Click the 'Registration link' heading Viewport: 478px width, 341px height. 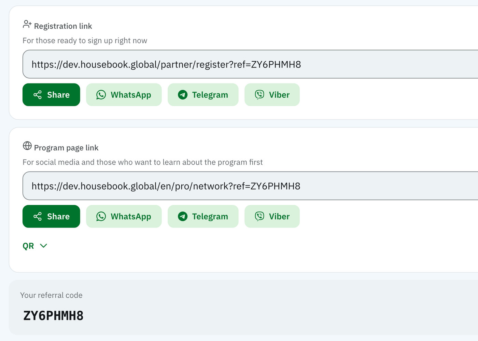coord(63,26)
